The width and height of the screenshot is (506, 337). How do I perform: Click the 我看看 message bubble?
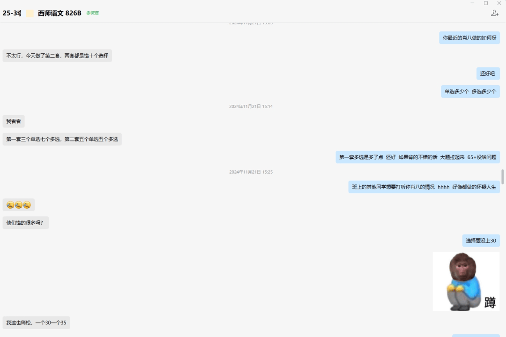coord(14,121)
